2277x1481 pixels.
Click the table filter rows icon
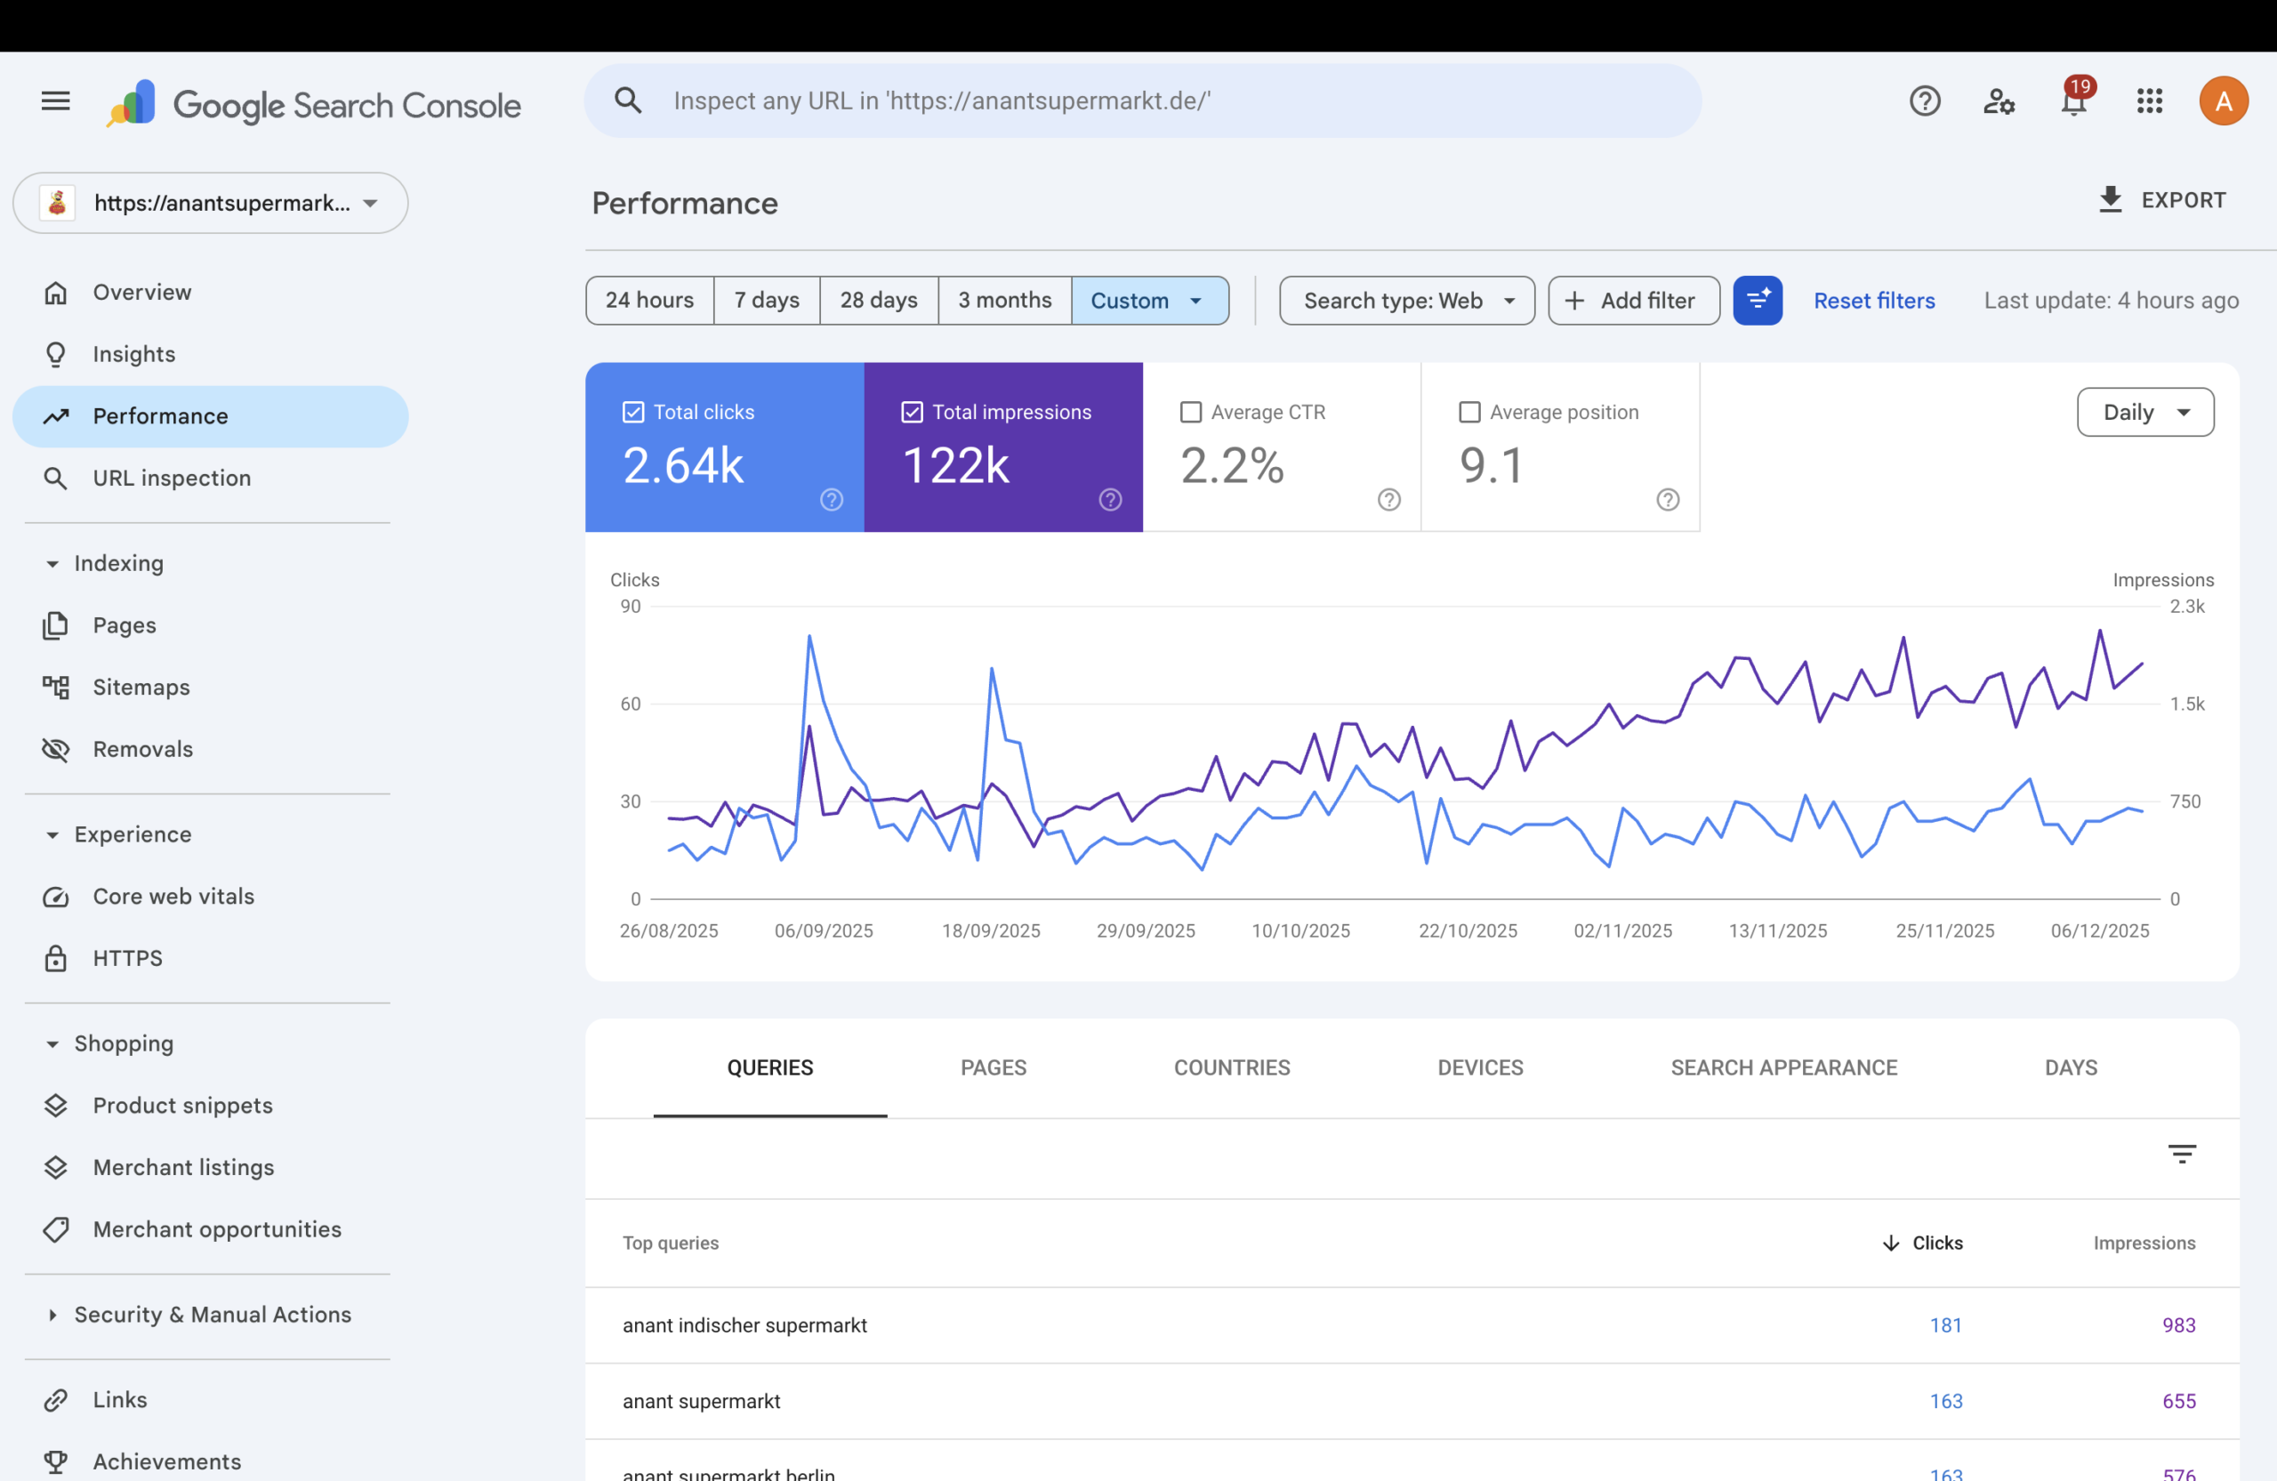tap(2181, 1154)
